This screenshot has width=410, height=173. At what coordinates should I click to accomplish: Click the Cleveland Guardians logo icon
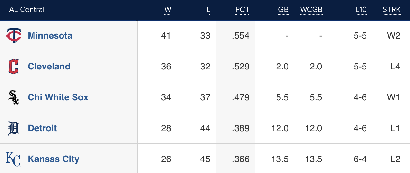click(14, 67)
